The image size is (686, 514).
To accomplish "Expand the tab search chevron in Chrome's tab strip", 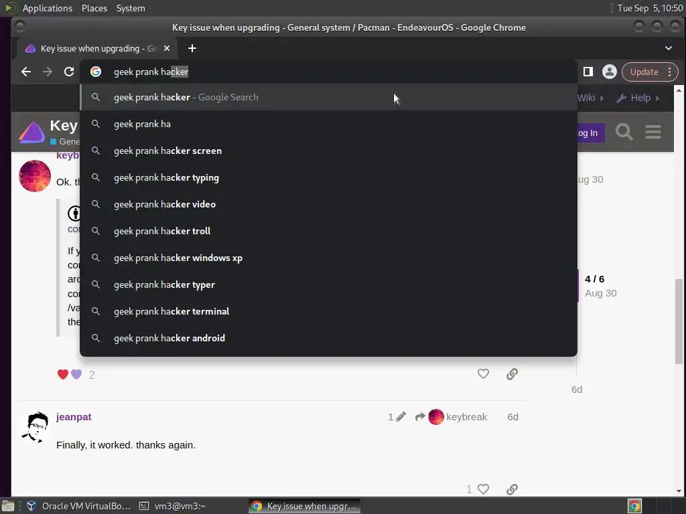I will point(669,48).
